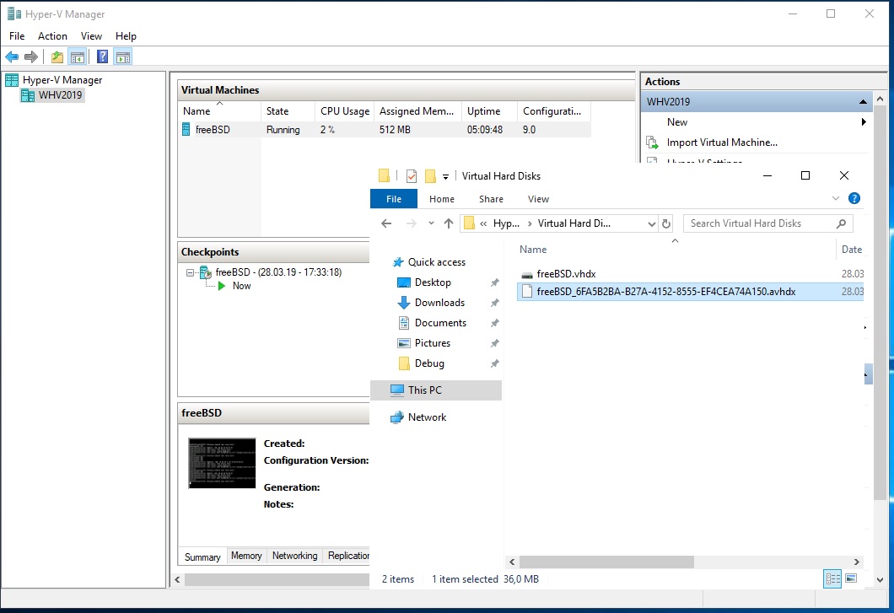The image size is (894, 613).
Task: Open Explorer recent locations dropdown
Action: click(431, 223)
